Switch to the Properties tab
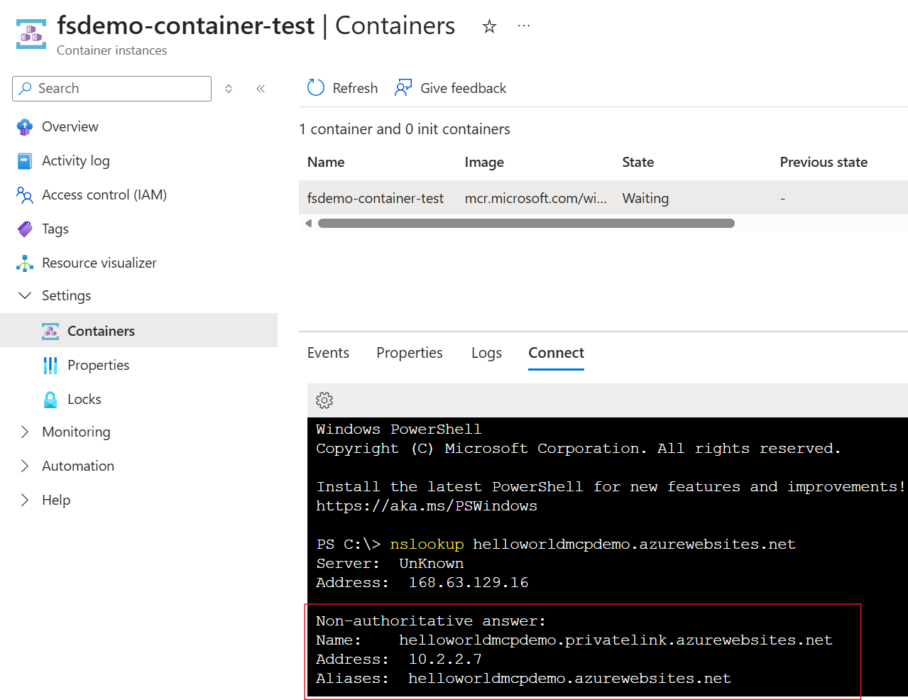Image resolution: width=908 pixels, height=700 pixels. 410,353
